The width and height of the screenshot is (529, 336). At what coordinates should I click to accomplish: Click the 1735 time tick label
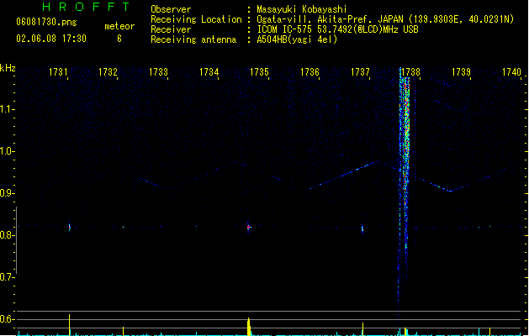[259, 72]
